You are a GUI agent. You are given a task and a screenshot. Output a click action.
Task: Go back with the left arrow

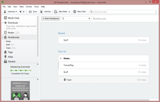pyautogui.click(x=20, y=12)
